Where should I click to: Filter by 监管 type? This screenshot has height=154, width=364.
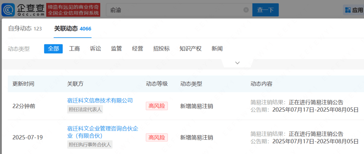[116, 49]
